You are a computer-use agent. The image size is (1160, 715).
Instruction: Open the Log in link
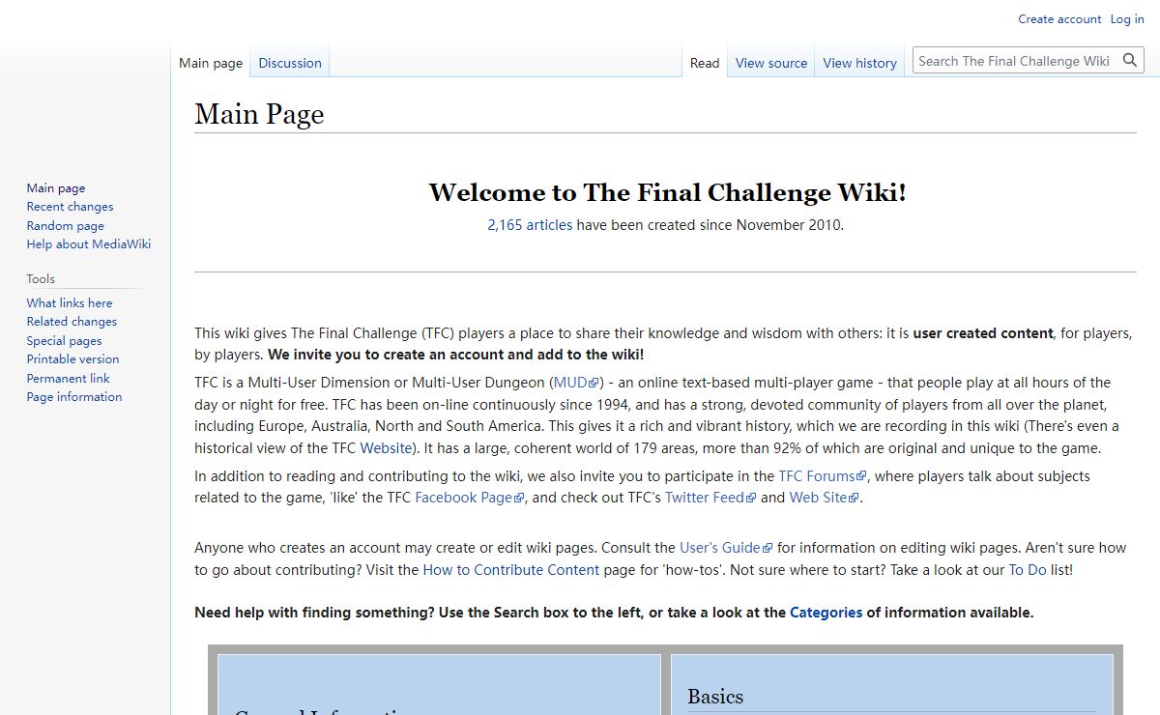(1127, 19)
